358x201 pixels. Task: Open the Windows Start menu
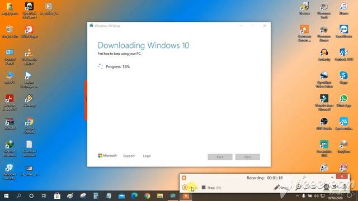tap(6, 196)
